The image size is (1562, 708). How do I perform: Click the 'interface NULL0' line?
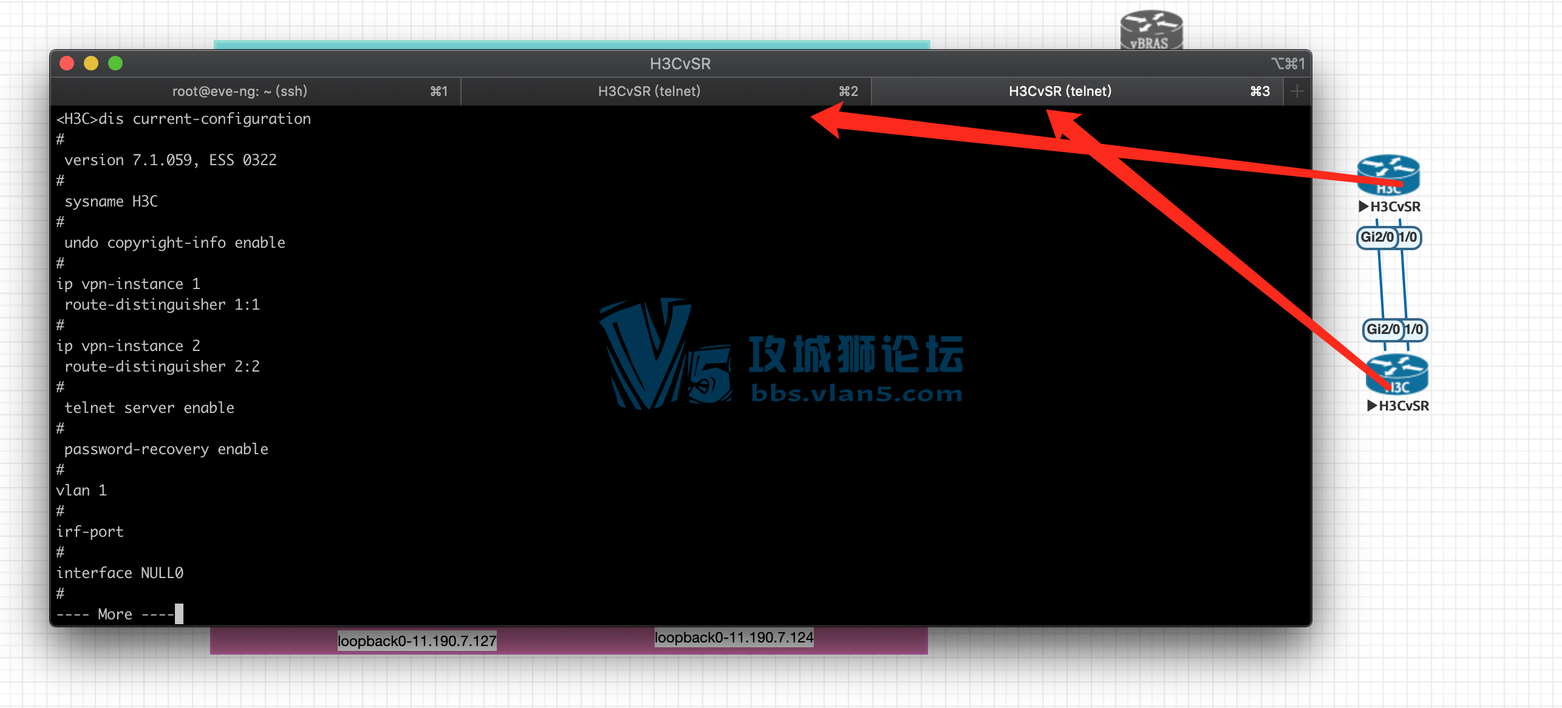[x=120, y=573]
